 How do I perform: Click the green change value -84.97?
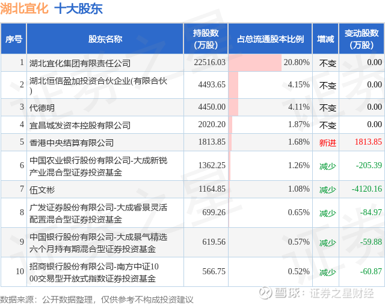click(371, 212)
